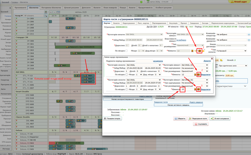Screen dimensions: 251x155
Task: Click the door icon left of the room 12 selector
Action: tap(192, 51)
